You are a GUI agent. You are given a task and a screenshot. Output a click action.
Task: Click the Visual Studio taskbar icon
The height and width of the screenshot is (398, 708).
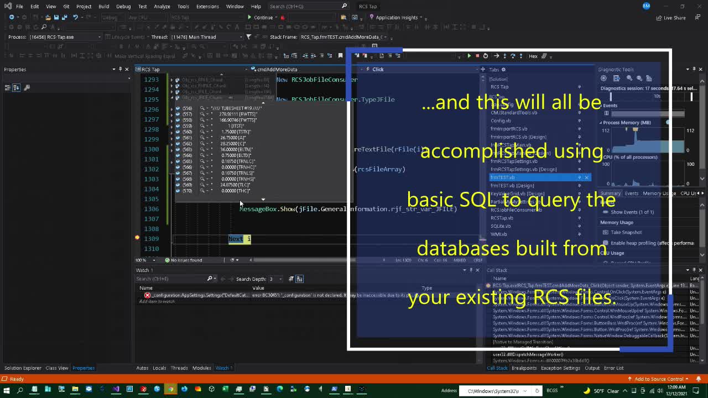pyautogui.click(x=116, y=390)
